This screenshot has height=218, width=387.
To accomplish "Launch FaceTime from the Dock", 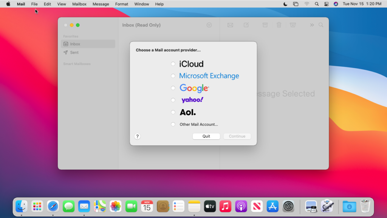I will pyautogui.click(x=131, y=206).
